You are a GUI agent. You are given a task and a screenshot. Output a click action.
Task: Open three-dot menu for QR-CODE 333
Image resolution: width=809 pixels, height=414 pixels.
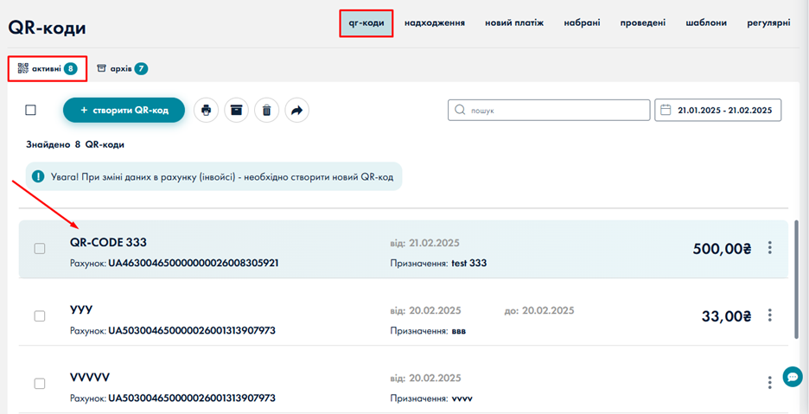(x=769, y=248)
